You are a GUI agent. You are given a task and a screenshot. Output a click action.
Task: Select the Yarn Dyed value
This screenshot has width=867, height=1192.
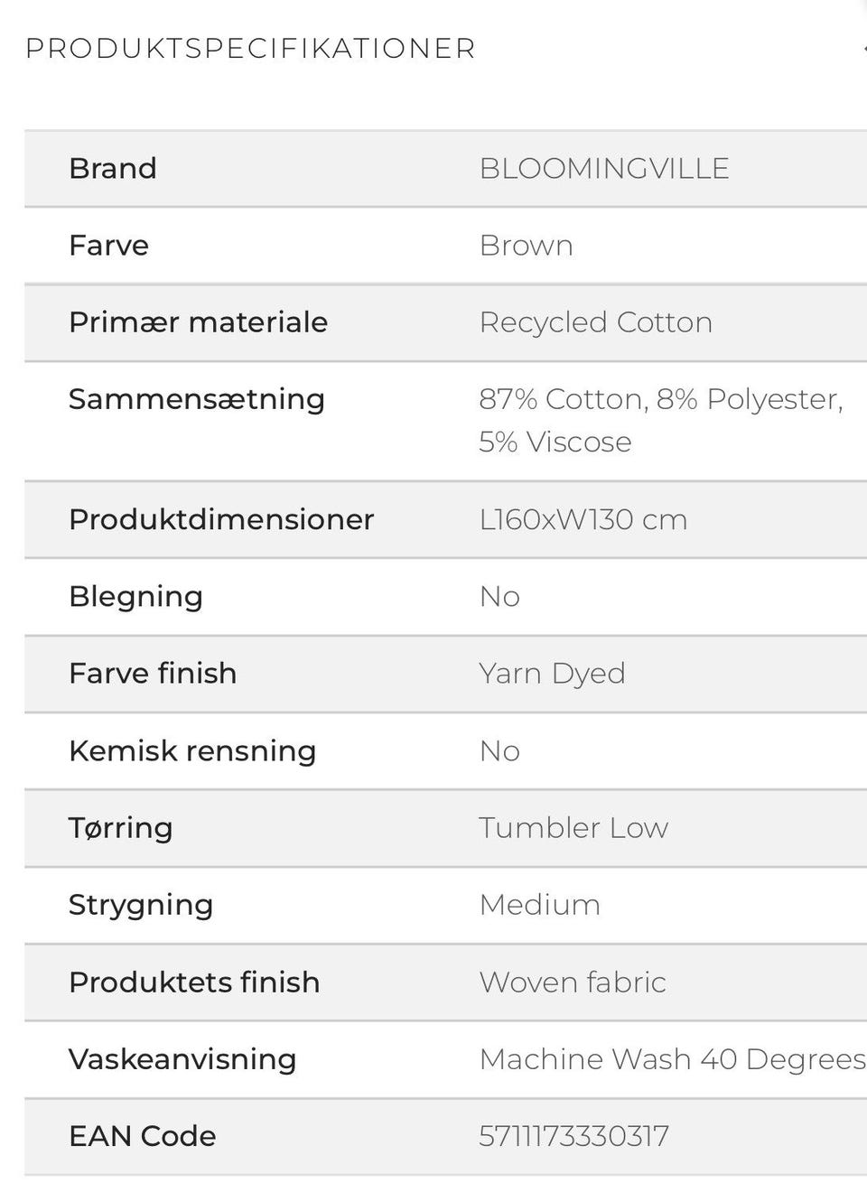click(552, 674)
